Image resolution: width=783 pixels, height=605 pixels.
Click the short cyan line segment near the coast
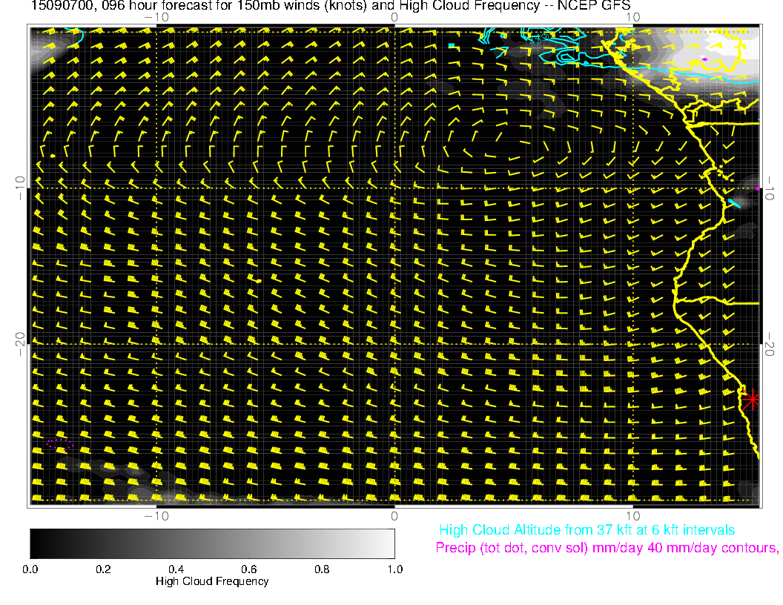click(734, 203)
